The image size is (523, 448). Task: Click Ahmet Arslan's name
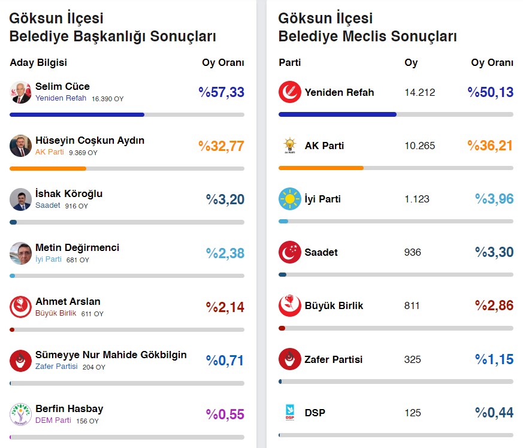[68, 301]
